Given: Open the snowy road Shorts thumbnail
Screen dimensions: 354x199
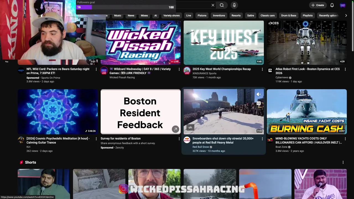Looking at the screenshot, I should [210, 184].
